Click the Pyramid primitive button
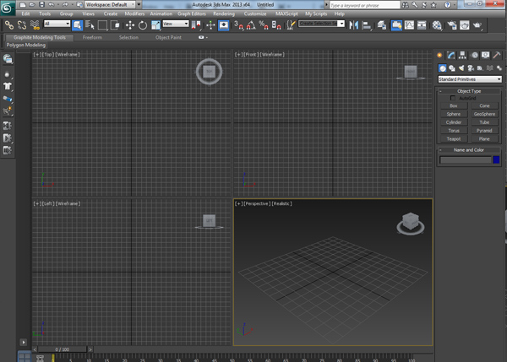 click(484, 131)
